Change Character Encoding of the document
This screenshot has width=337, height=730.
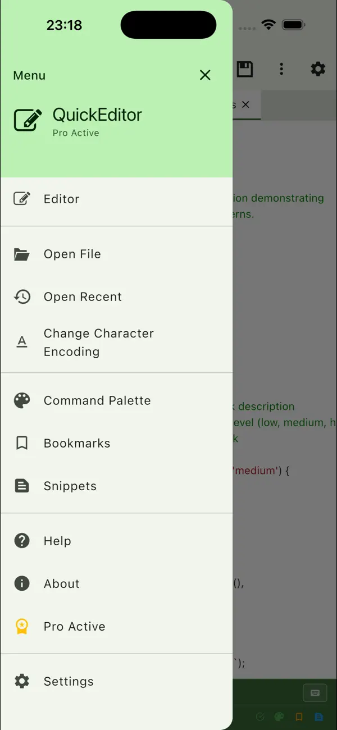coord(98,342)
